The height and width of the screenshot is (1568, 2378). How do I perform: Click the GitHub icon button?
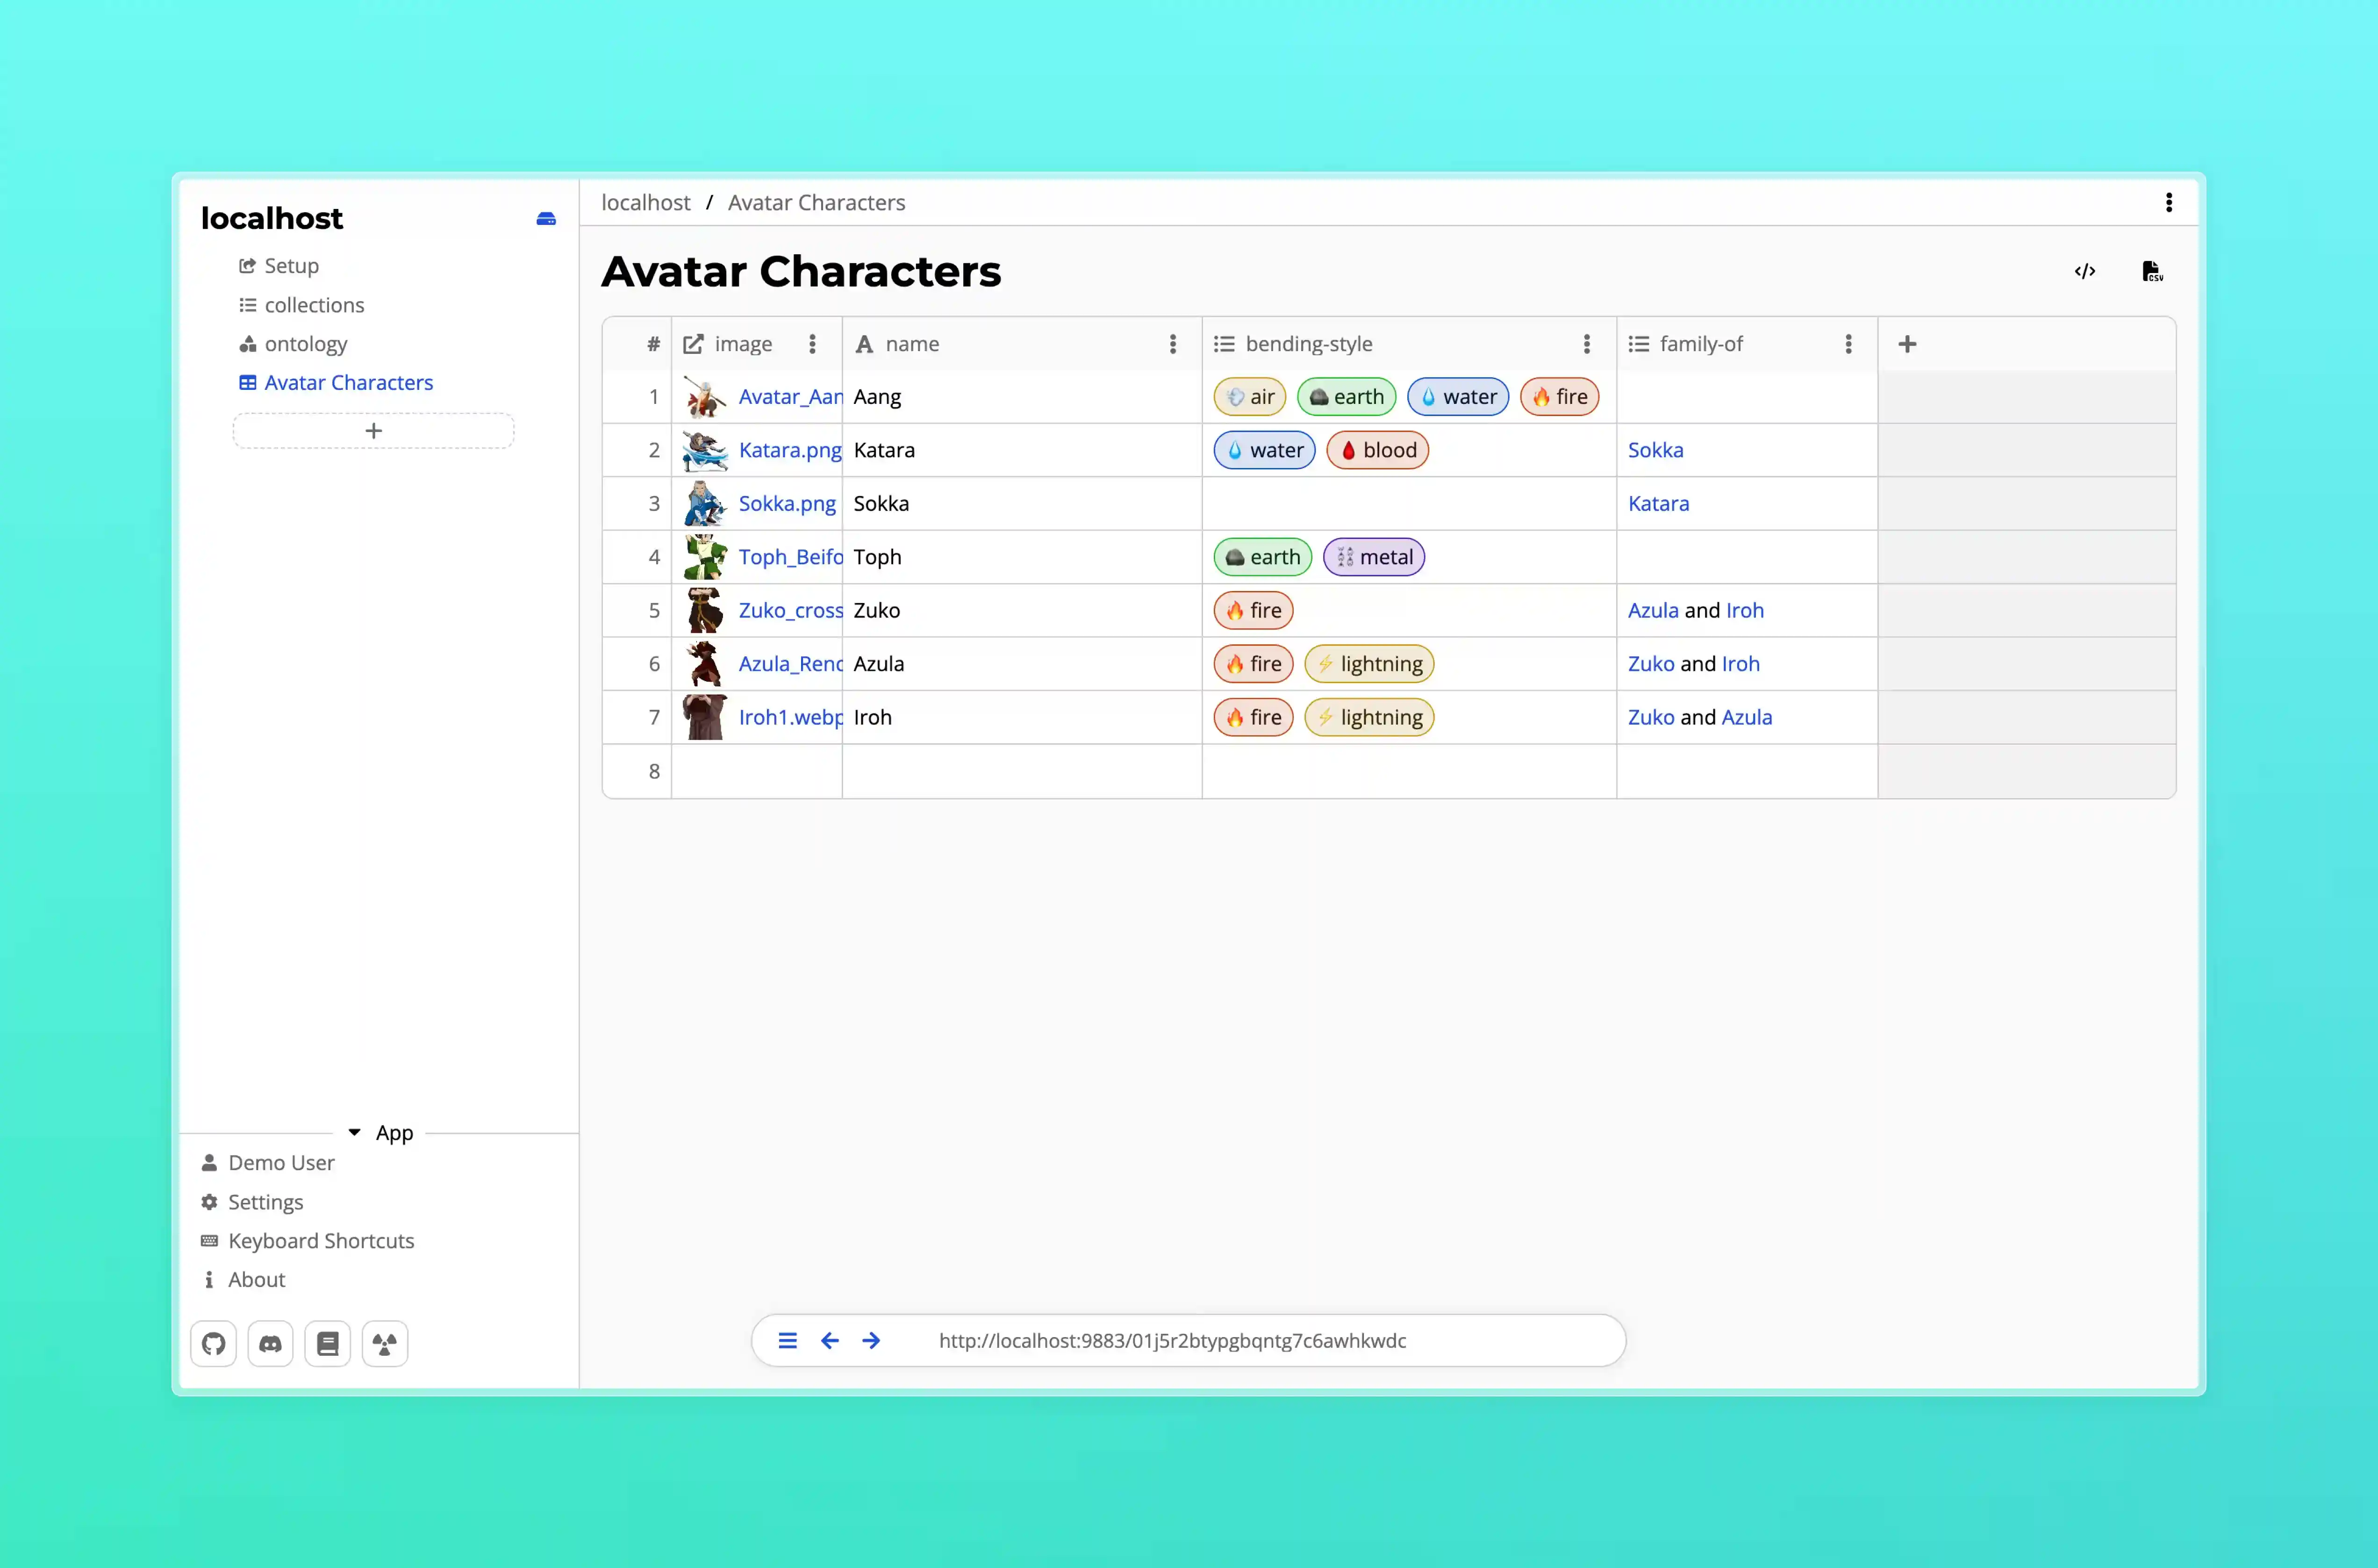(x=213, y=1343)
